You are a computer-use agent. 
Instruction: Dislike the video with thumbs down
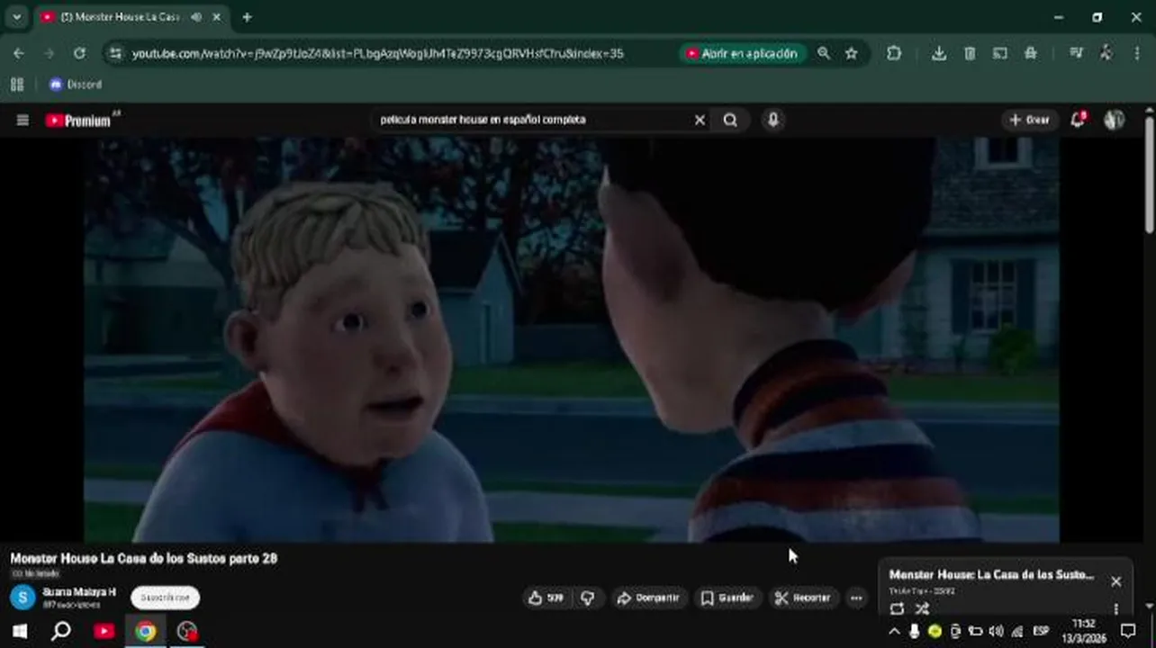(x=587, y=598)
